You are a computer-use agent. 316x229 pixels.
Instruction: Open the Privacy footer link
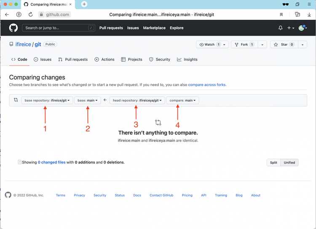pyautogui.click(x=79, y=195)
